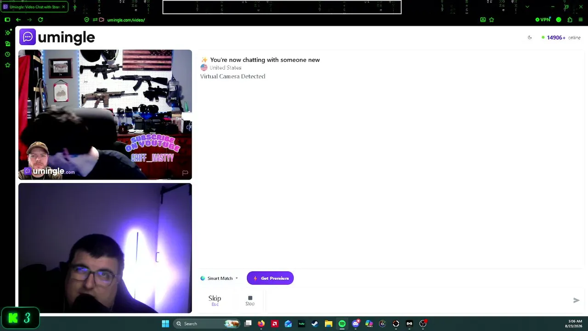Open the Outlook mail taskbar icon
Screen dimensions: 588x331
pyautogui.click(x=288, y=324)
